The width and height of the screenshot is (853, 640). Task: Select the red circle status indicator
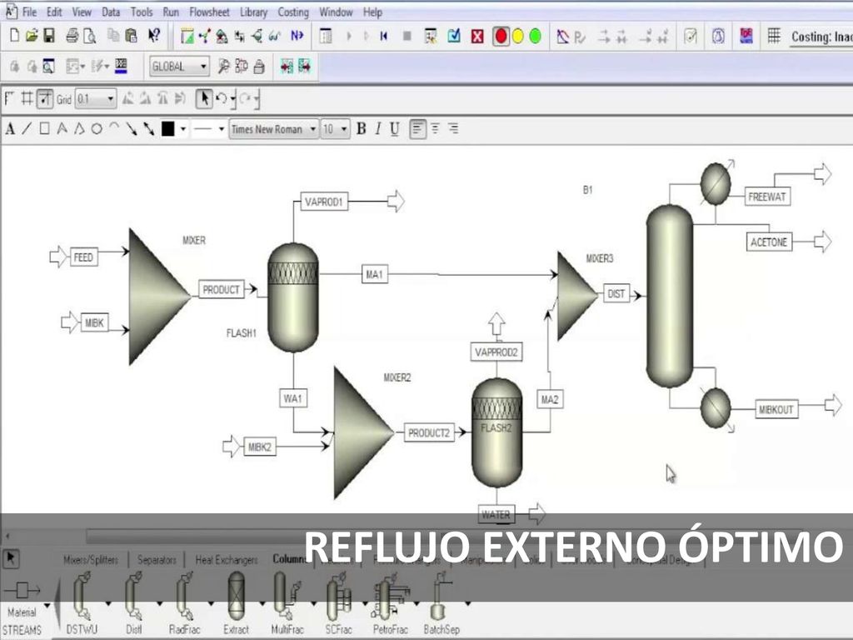[501, 37]
